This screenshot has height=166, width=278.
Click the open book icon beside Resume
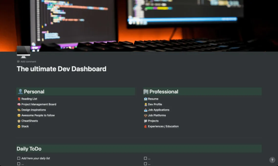pyautogui.click(x=146, y=99)
